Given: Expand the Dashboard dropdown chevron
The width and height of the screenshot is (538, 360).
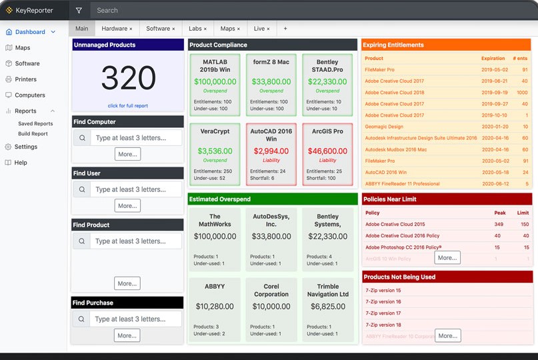Looking at the screenshot, I should pos(53,32).
